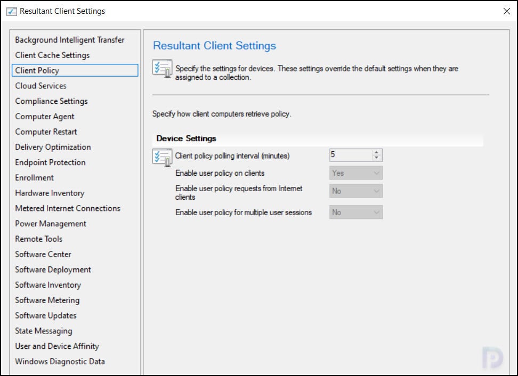This screenshot has height=376, width=518.
Task: Open the multiple user sessions policy dropdown
Action: pyautogui.click(x=356, y=212)
